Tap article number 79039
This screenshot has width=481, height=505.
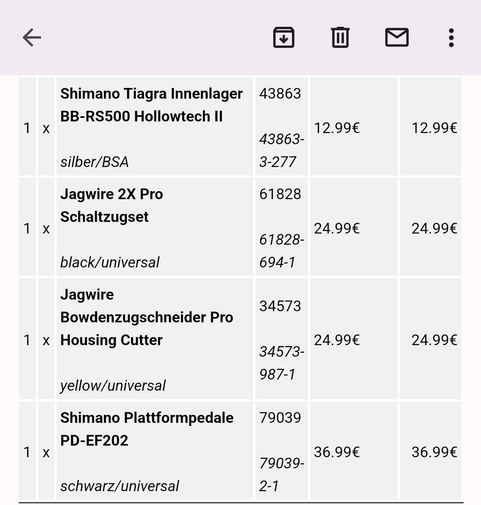click(280, 418)
